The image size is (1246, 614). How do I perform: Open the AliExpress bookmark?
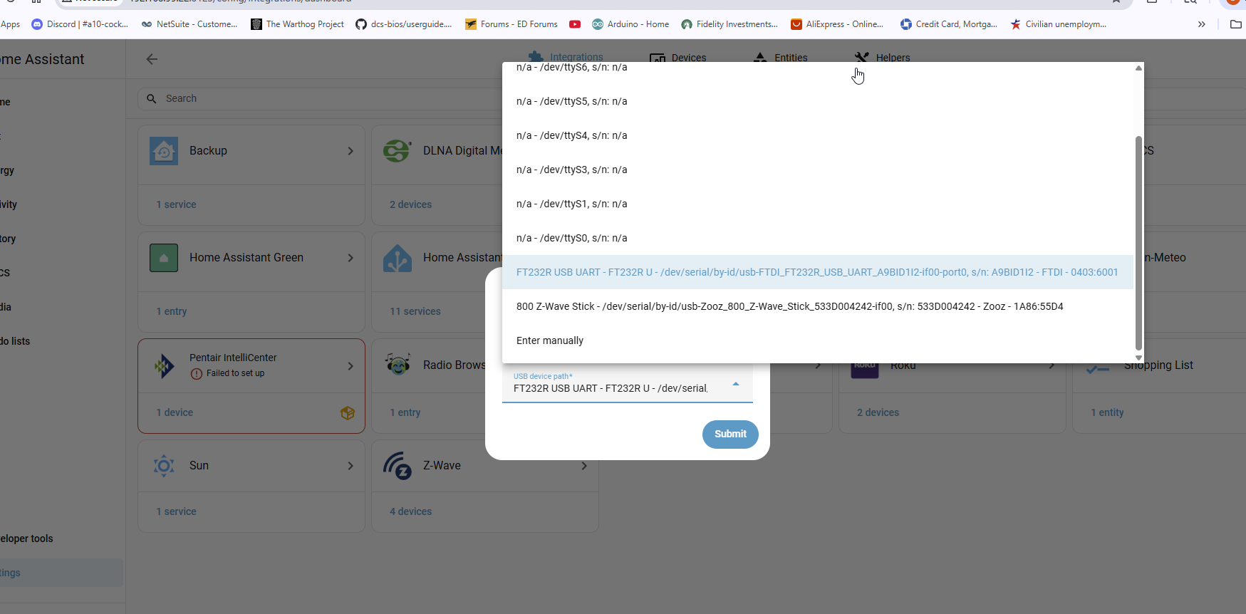coord(837,24)
